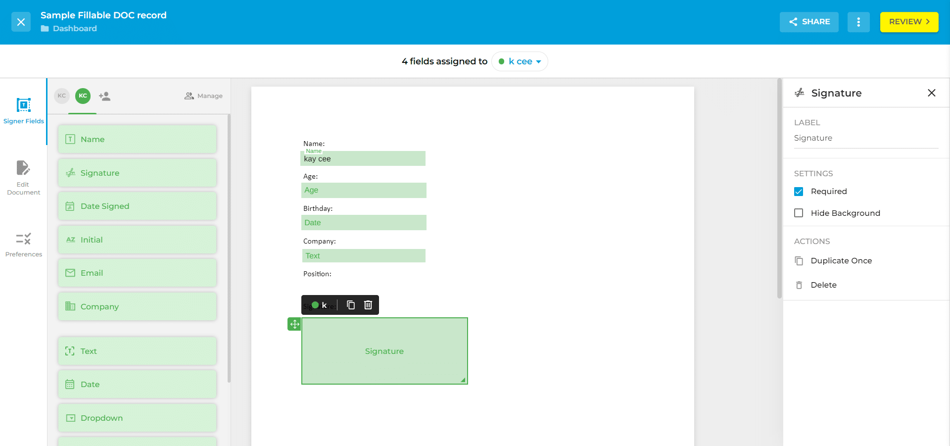
Task: Pick the Date field in sidebar
Action: coord(137,385)
